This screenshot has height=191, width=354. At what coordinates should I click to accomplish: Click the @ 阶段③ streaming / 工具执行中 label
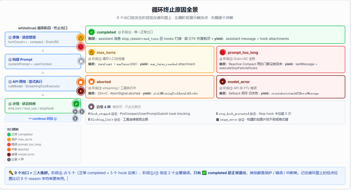click(x=112, y=88)
